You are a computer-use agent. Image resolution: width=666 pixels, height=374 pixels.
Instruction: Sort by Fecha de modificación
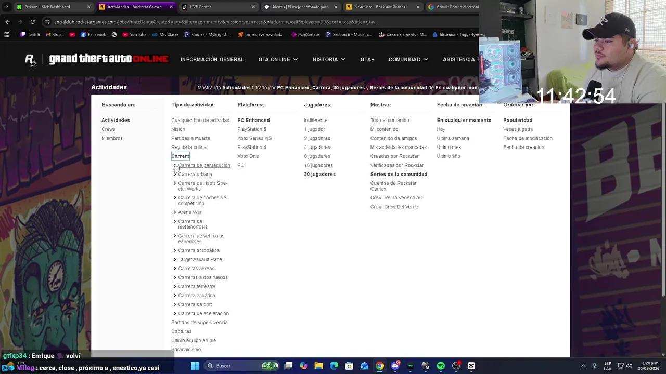[x=528, y=138]
